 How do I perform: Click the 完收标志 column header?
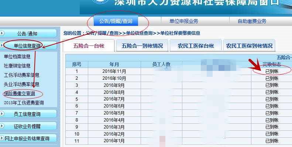272,65
